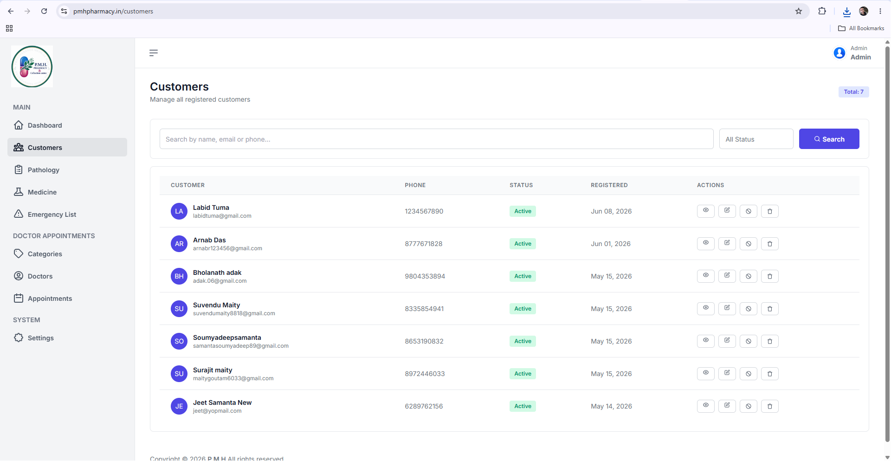Block Surajit maity using ban icon

coord(749,374)
